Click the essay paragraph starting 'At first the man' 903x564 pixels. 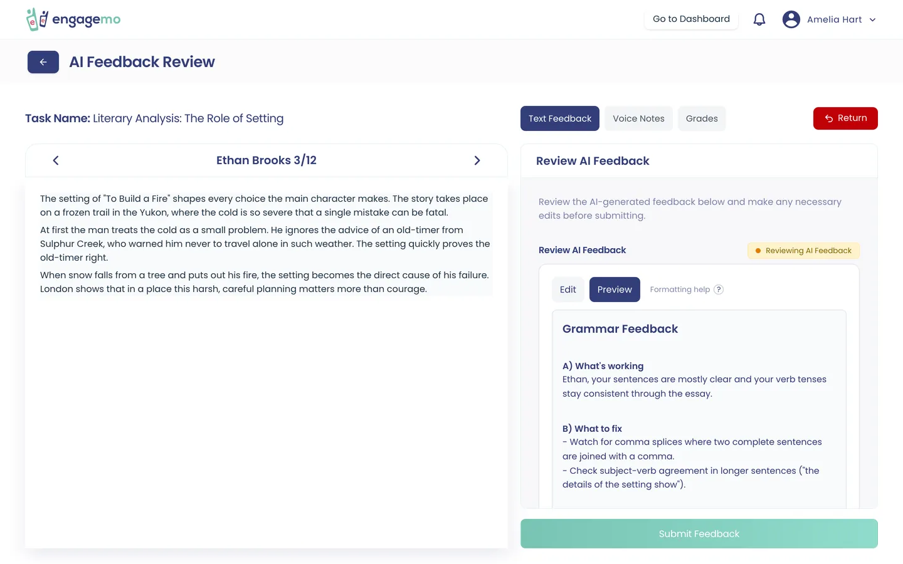(265, 244)
